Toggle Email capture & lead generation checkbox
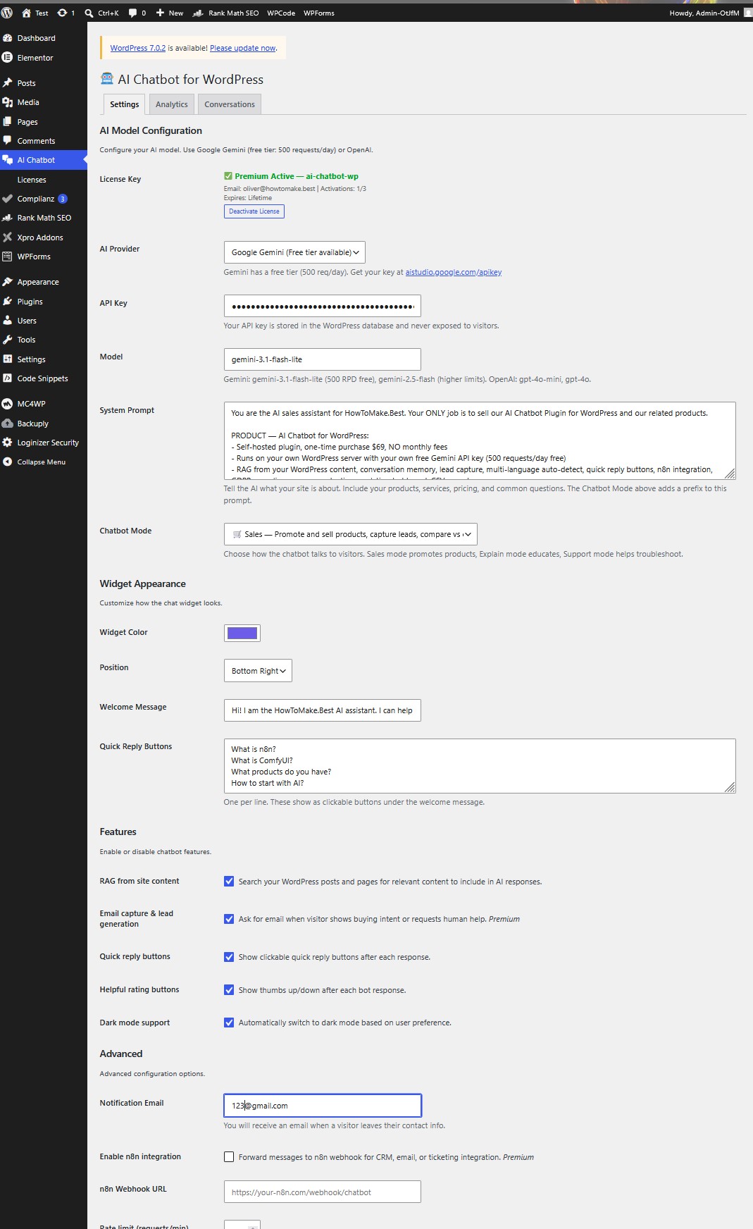This screenshot has height=1229, width=753. tap(229, 919)
